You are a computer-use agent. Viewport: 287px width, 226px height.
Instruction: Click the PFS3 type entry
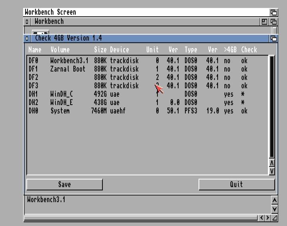(x=191, y=111)
